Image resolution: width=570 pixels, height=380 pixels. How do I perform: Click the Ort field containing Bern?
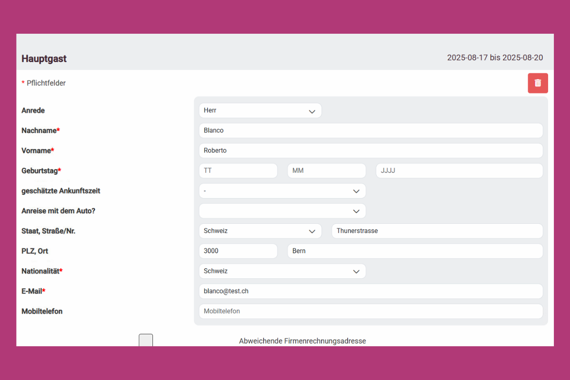[x=415, y=251]
